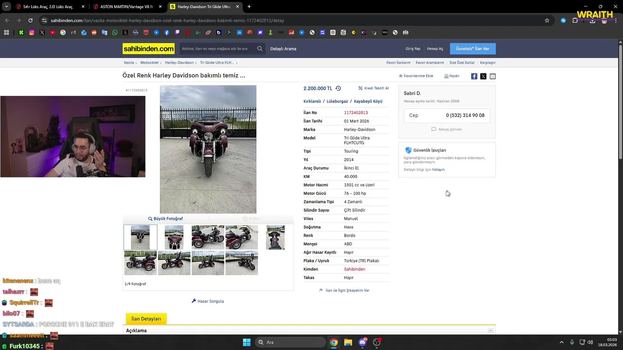Viewport: 623px width, 350px height.
Task: Open the Facebook bookmark in bookmarks bar
Action: tap(167, 33)
